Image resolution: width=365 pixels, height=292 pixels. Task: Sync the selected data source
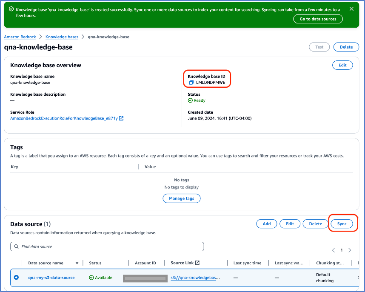coord(342,223)
